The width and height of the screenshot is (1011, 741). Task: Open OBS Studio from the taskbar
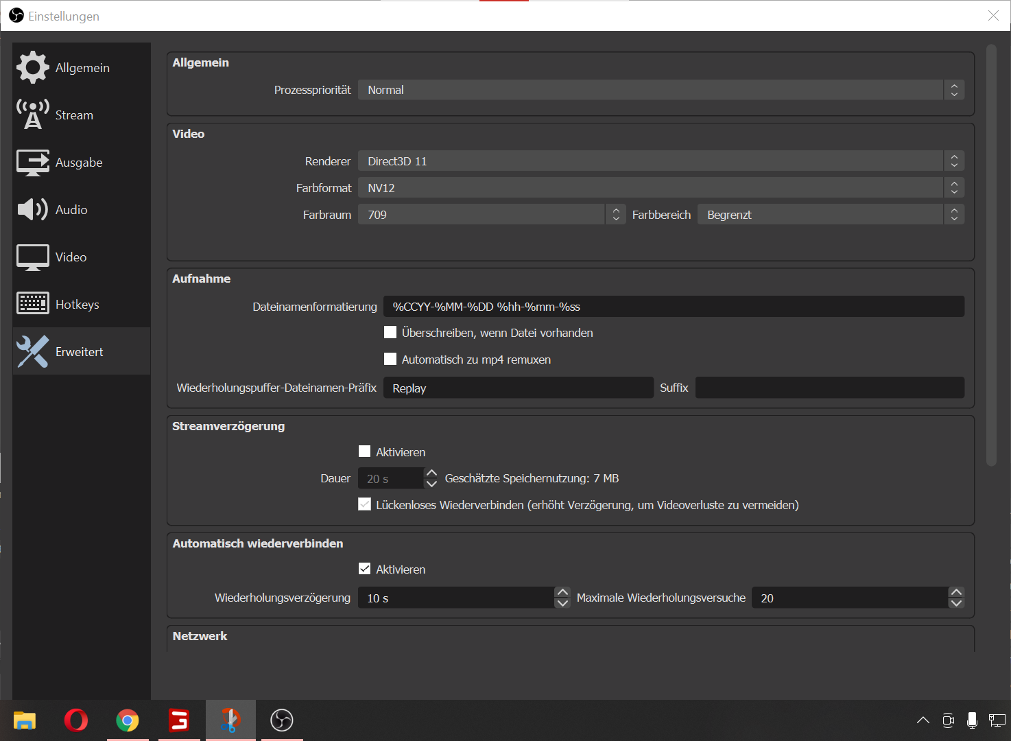tap(282, 720)
